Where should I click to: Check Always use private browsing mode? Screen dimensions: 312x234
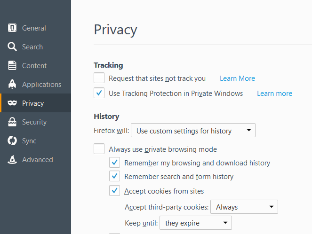coord(99,148)
